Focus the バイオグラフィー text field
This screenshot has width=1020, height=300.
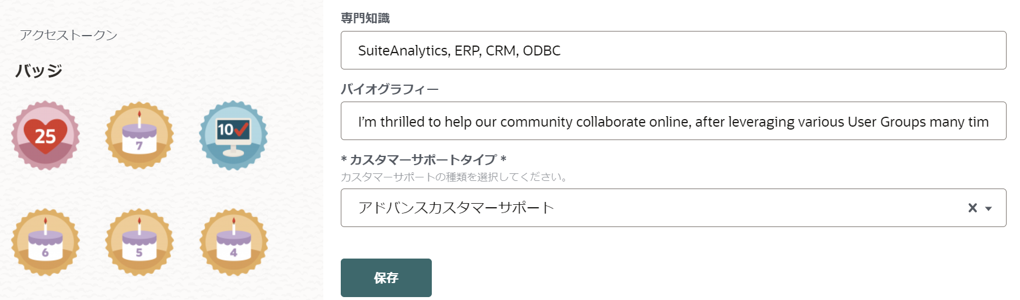(673, 121)
